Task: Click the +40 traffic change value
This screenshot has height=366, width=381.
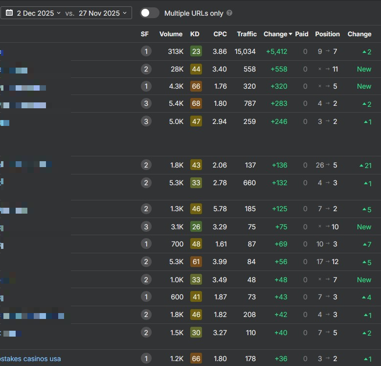Action: pyautogui.click(x=281, y=333)
